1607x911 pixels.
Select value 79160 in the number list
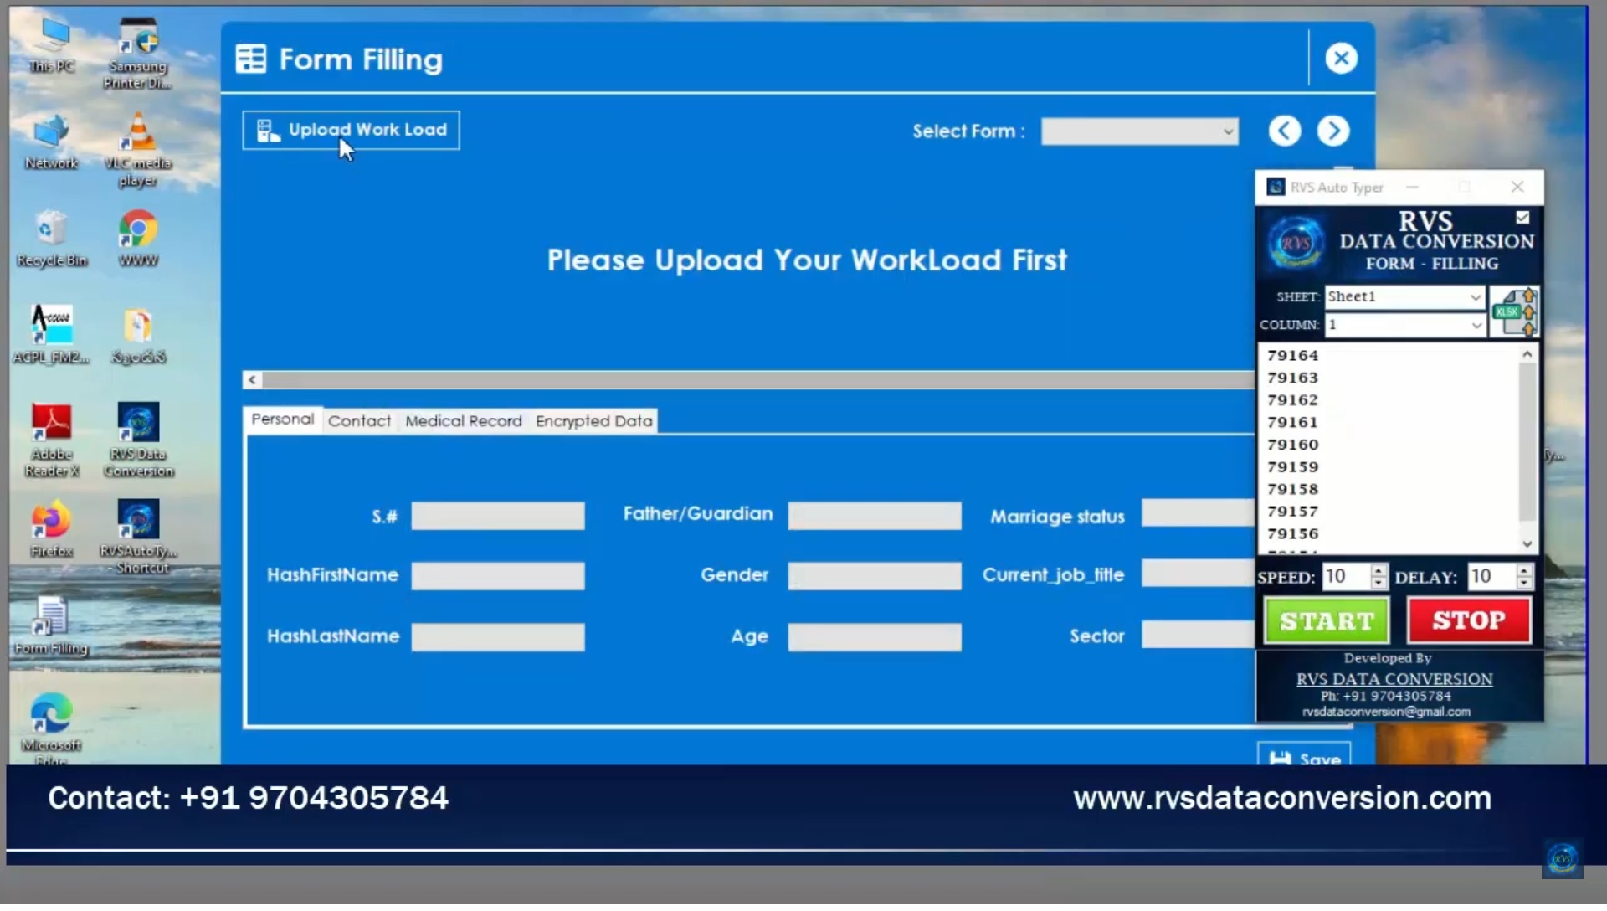tap(1292, 445)
